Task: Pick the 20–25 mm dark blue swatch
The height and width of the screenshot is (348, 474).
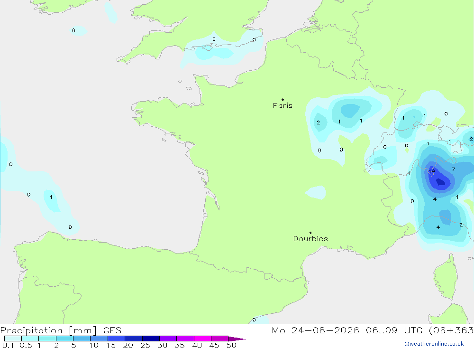Action: [x=134, y=339]
